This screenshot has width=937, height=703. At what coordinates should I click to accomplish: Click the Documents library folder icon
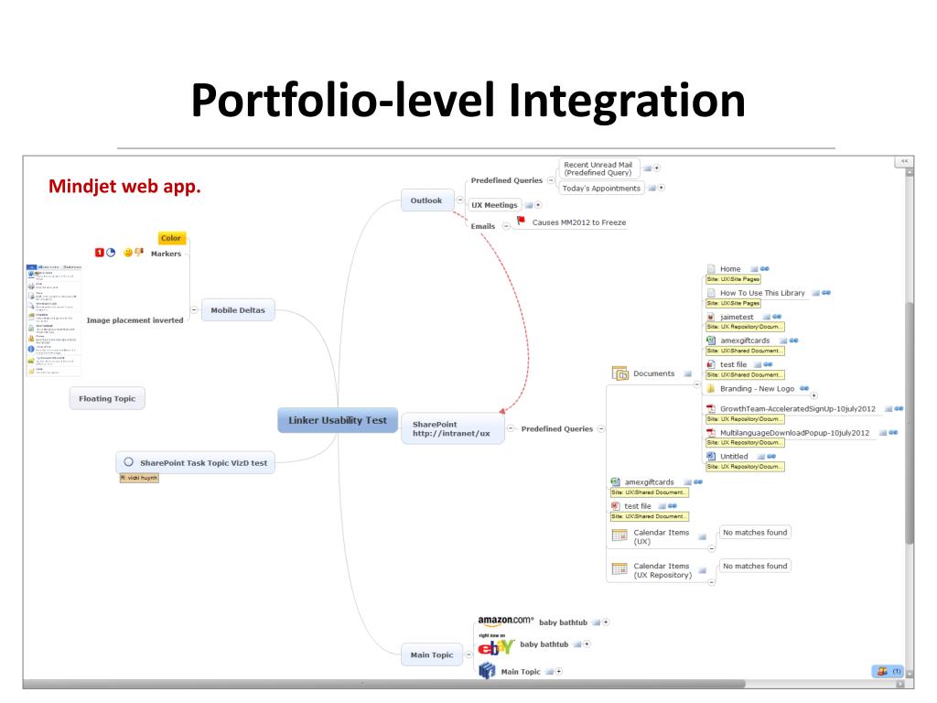tap(620, 373)
